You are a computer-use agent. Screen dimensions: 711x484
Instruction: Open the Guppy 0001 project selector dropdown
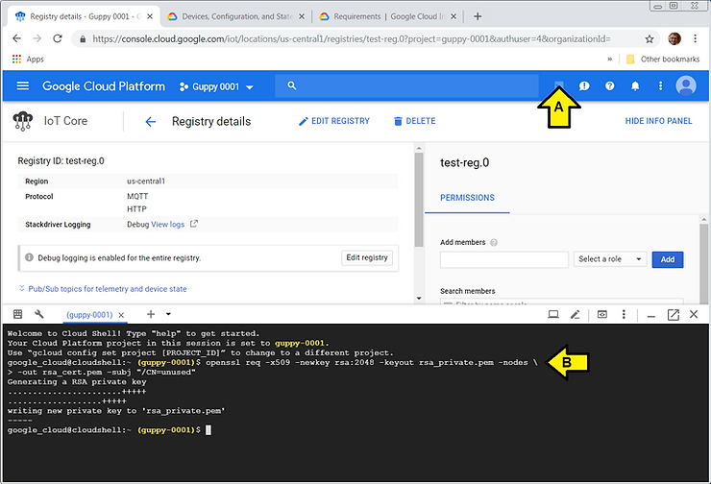click(216, 86)
